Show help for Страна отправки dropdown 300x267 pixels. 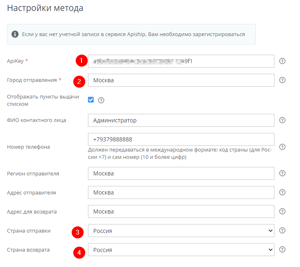coord(283,231)
